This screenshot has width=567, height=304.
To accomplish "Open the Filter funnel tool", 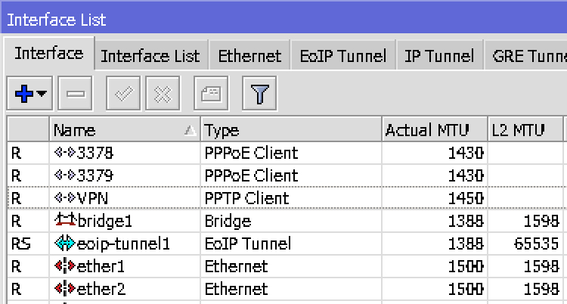I will [x=259, y=95].
